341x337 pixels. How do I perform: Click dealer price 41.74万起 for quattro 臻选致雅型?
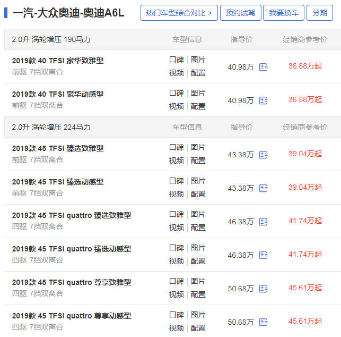click(305, 221)
